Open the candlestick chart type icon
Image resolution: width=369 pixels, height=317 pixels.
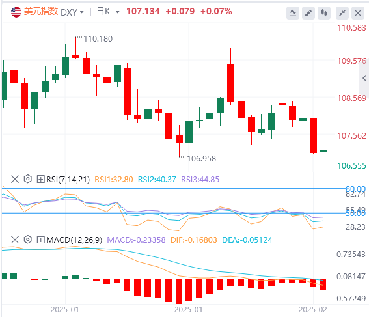(x=324, y=13)
